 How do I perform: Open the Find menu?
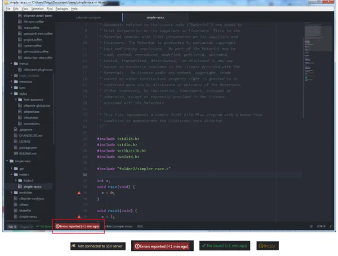pos(50,8)
